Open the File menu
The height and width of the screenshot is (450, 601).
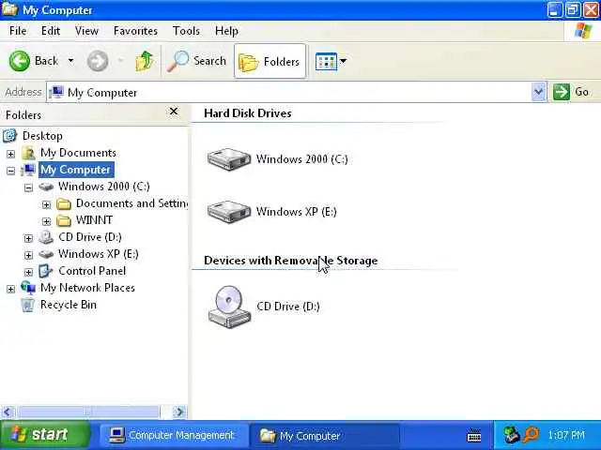pyautogui.click(x=18, y=31)
